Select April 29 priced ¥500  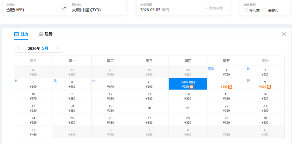point(149,72)
